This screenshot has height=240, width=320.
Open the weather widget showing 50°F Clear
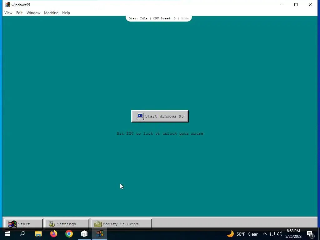242,234
